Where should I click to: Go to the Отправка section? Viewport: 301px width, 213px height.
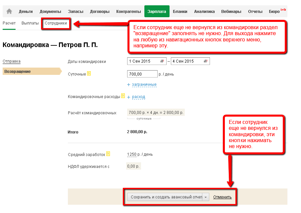point(12,61)
